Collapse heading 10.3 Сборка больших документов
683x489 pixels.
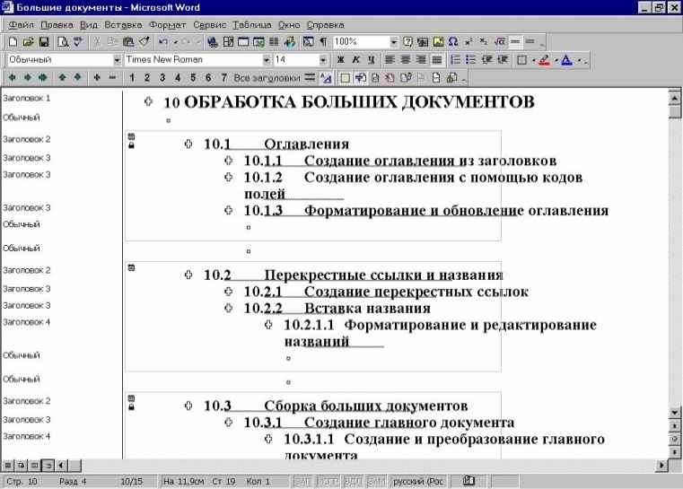tap(188, 406)
